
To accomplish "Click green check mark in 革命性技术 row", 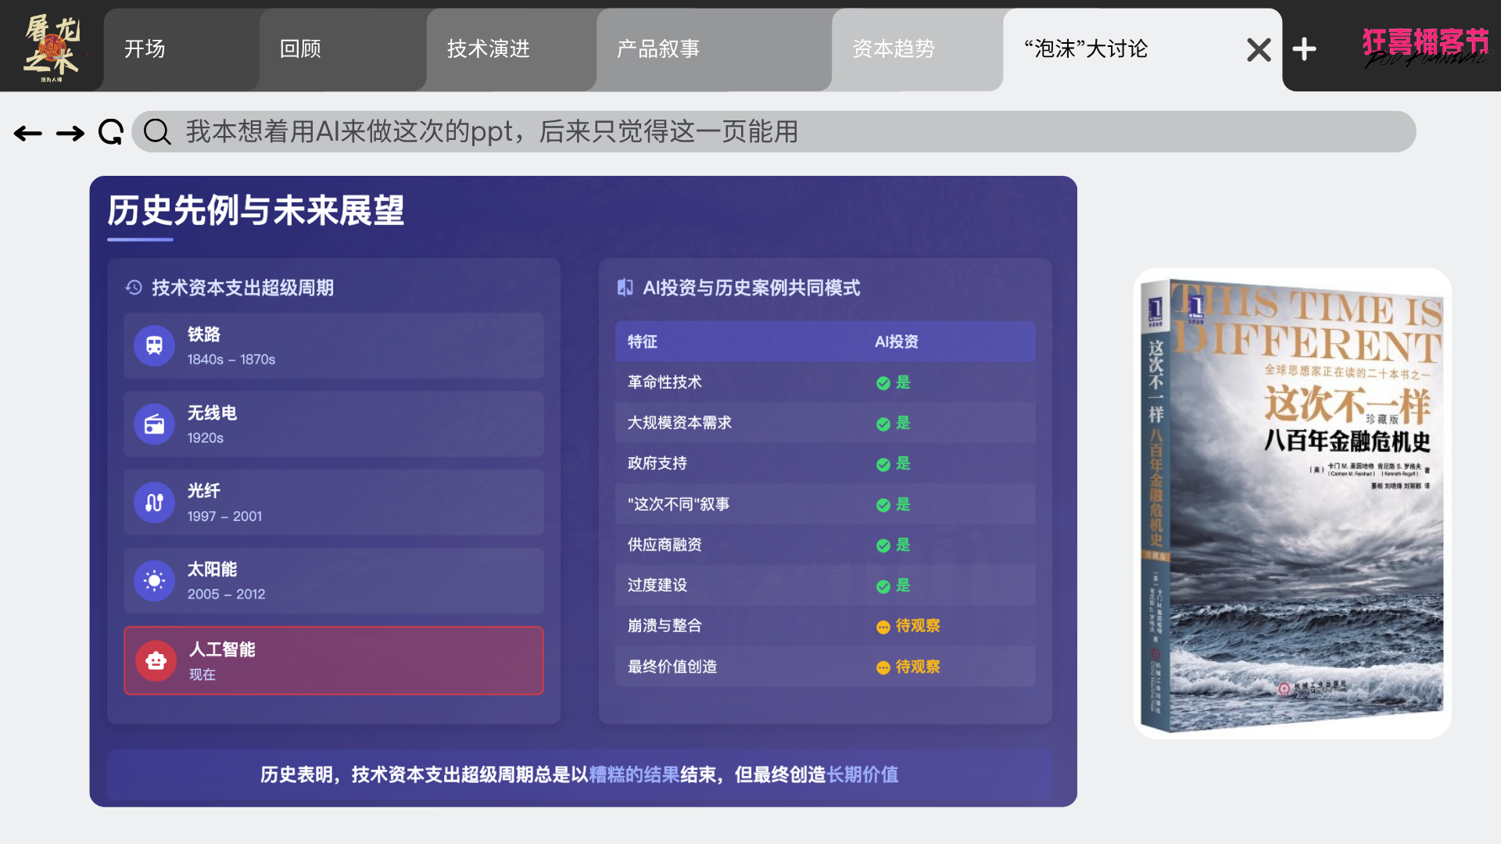I will pos(883,383).
